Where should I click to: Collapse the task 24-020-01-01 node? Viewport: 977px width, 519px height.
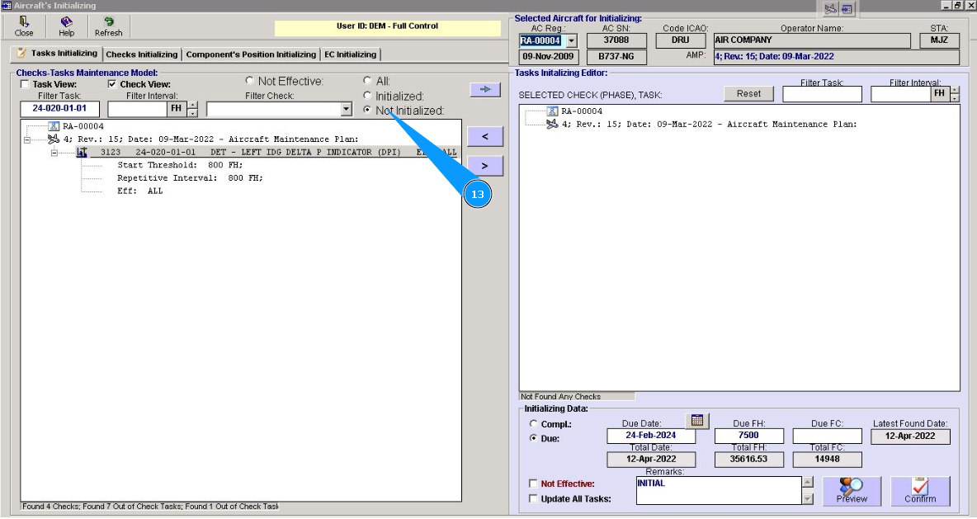[54, 153]
